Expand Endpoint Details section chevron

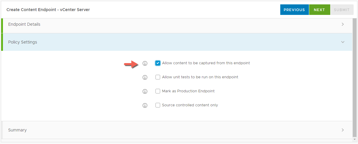(x=343, y=25)
